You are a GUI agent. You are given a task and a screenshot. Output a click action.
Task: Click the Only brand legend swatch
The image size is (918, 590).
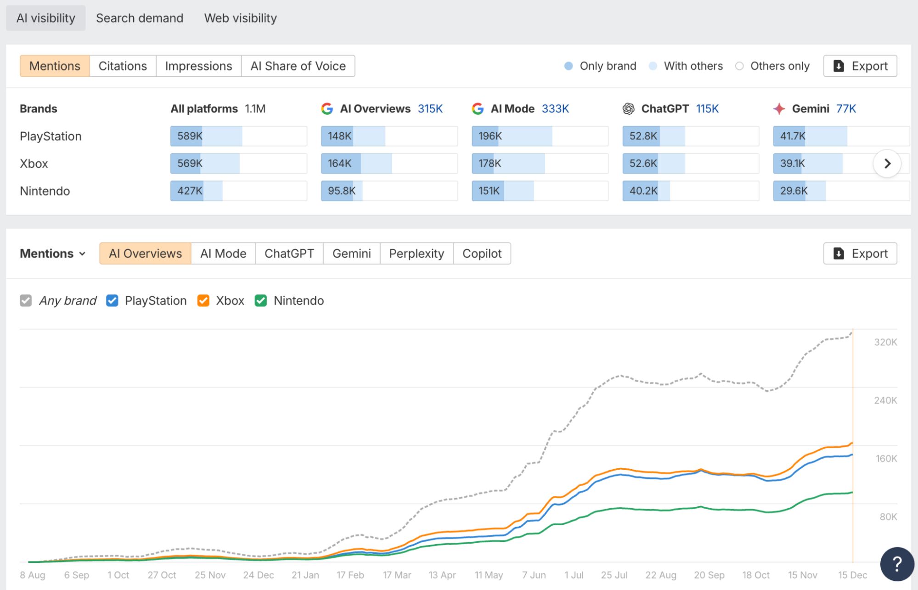568,66
